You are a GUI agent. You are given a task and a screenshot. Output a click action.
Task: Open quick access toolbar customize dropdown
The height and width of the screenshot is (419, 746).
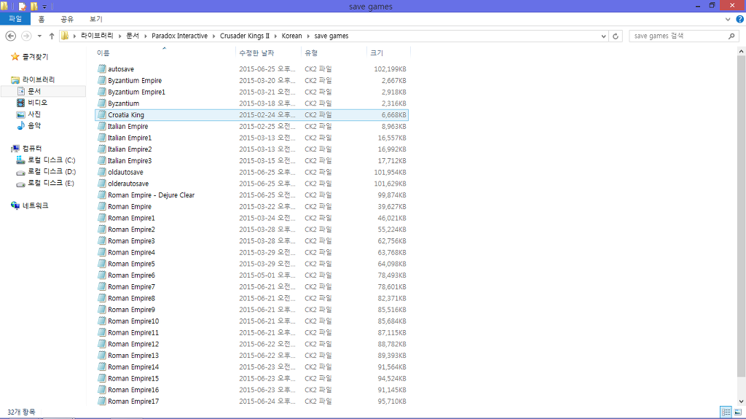point(44,7)
